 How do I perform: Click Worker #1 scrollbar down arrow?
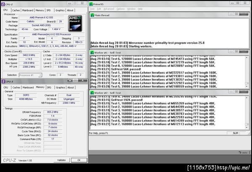point(247,86)
